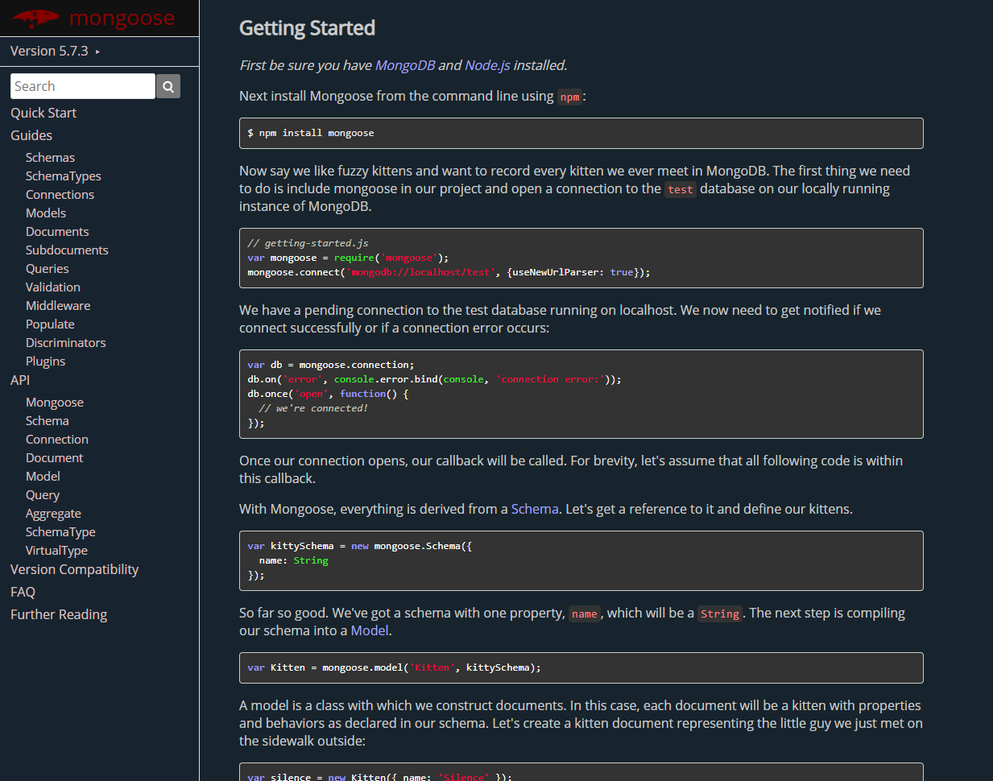This screenshot has height=781, width=993.
Task: Click the inline 'String' code tag
Action: 720,614
